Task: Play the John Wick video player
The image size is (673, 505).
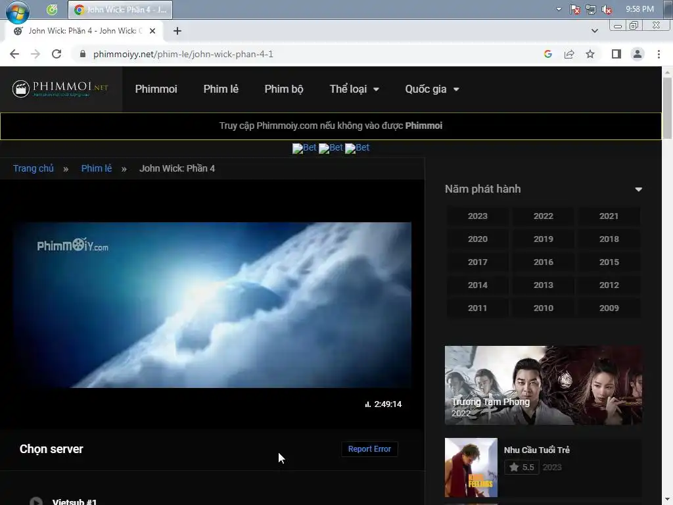Action: [x=212, y=304]
